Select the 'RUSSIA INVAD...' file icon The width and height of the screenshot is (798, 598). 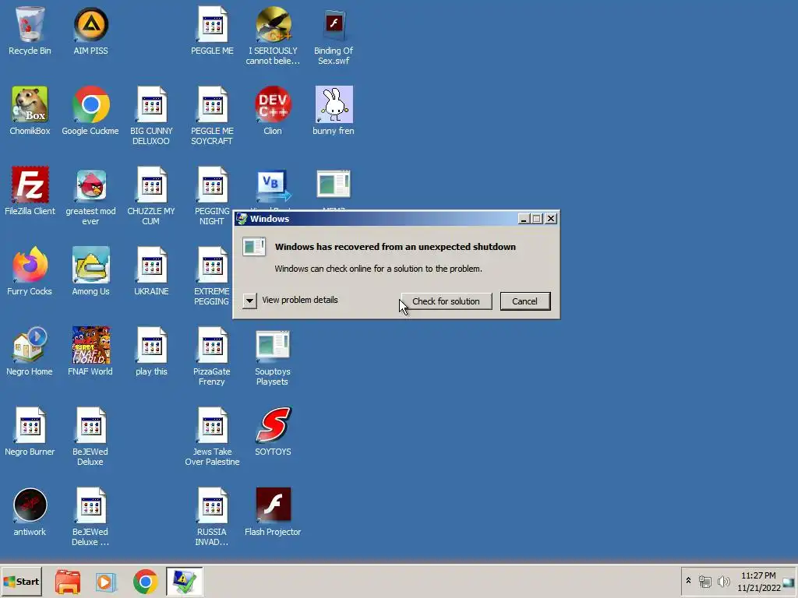point(212,505)
